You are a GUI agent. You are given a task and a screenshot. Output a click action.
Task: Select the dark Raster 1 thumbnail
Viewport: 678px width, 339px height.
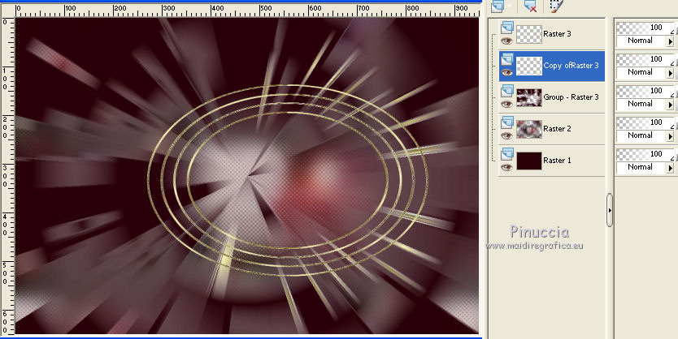click(528, 161)
